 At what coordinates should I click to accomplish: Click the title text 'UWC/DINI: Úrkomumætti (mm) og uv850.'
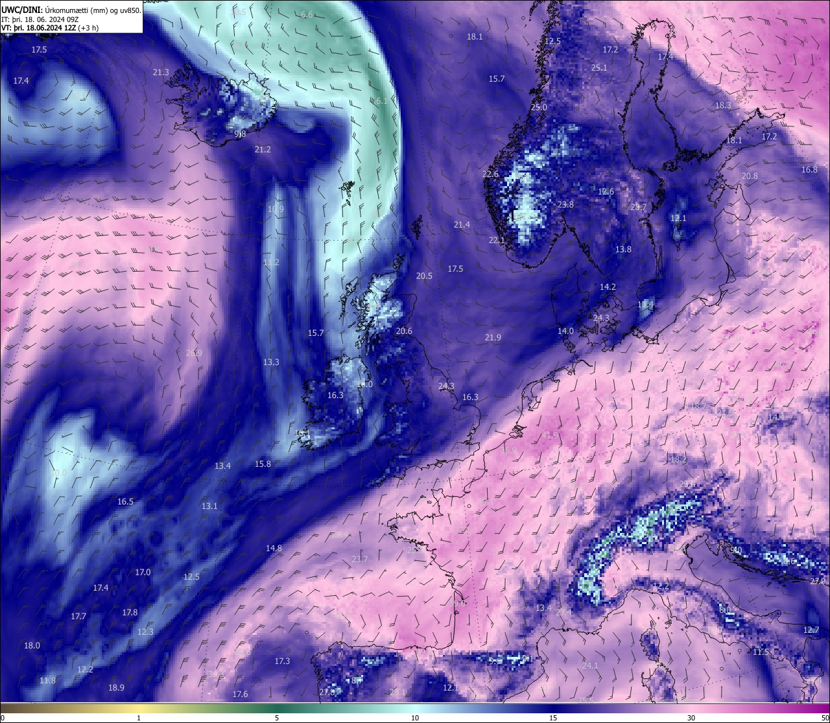pyautogui.click(x=71, y=10)
